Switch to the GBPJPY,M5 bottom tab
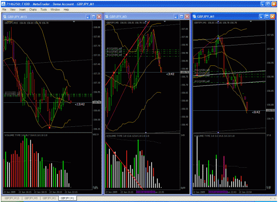Screen dimensions: 278x202 (31, 198)
